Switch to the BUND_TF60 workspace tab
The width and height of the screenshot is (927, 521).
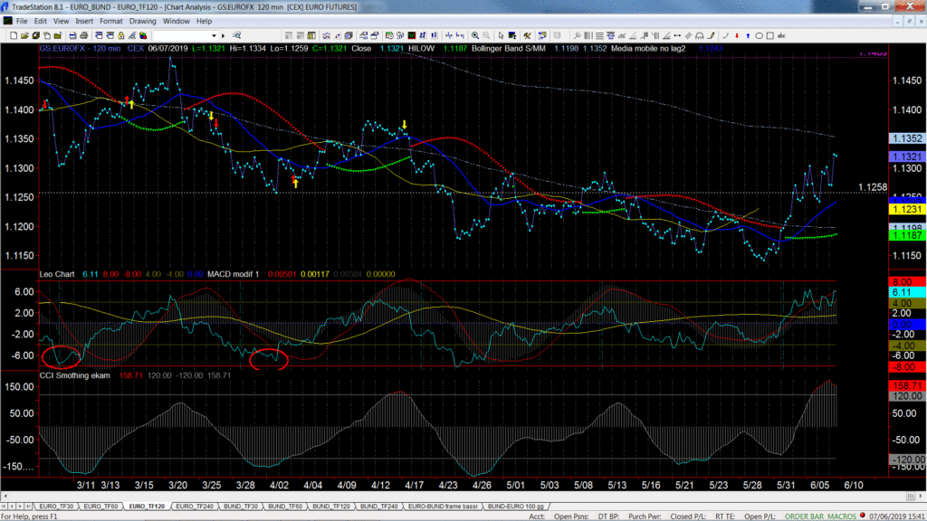(x=285, y=507)
